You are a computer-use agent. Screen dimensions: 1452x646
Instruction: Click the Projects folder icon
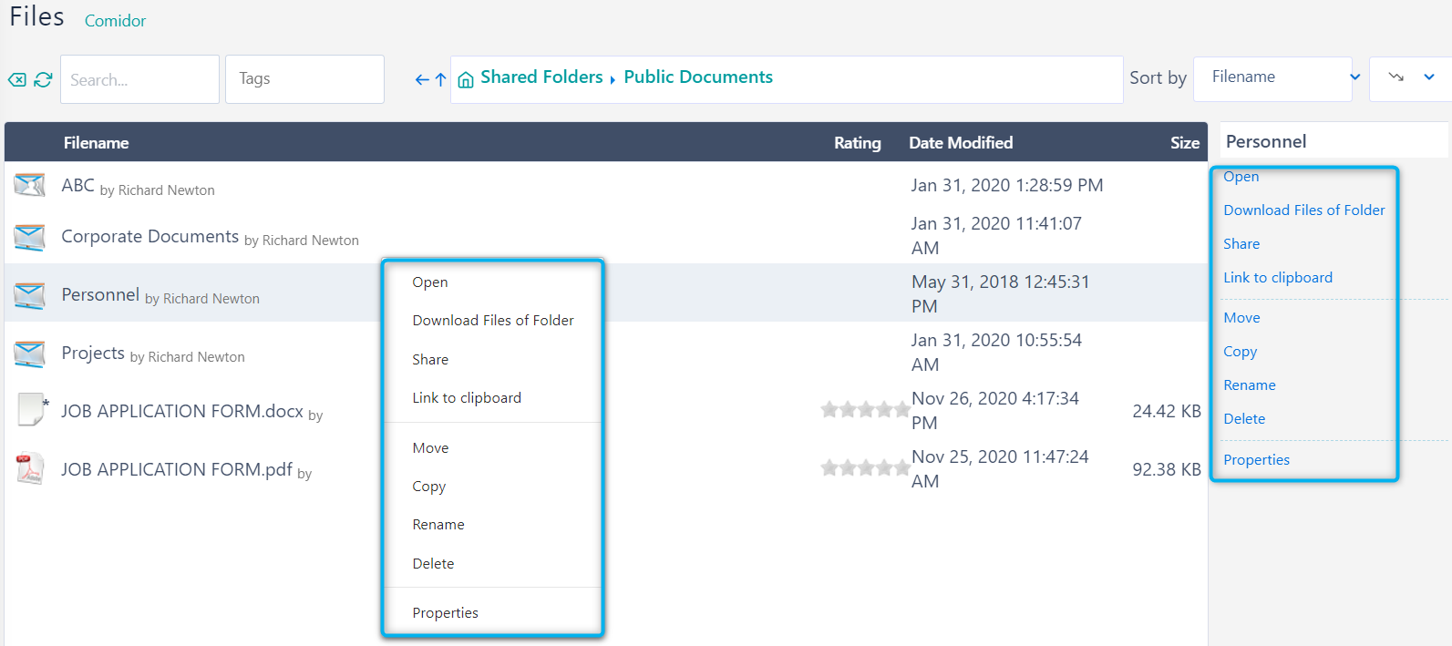pyautogui.click(x=29, y=354)
